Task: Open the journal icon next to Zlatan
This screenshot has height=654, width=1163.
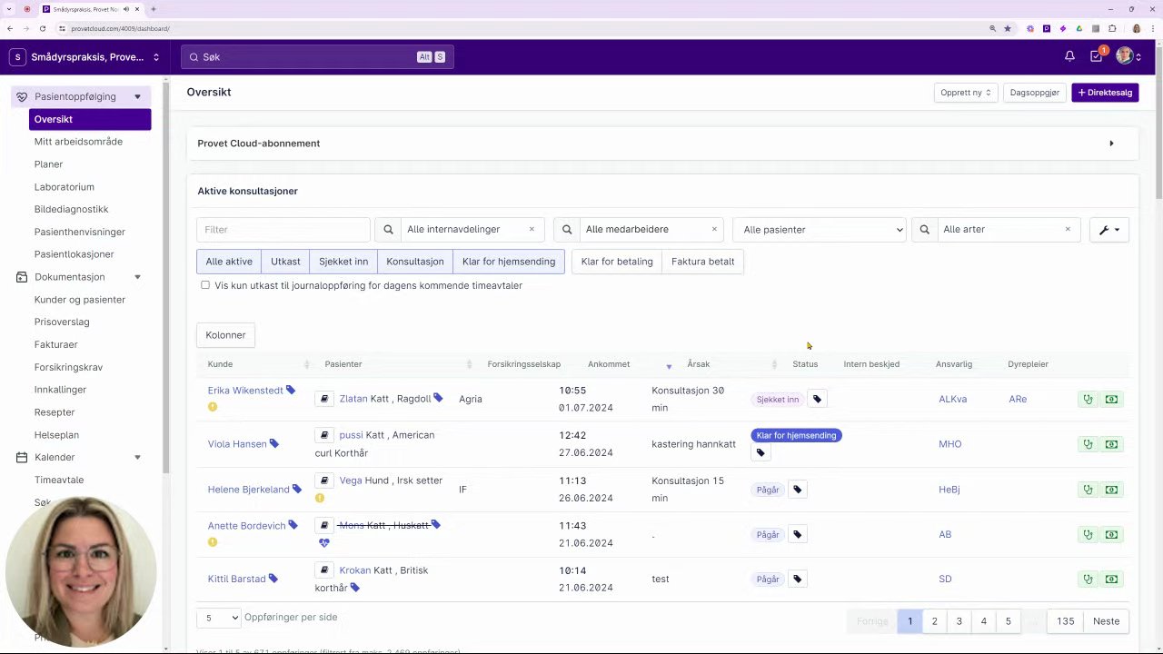Action: pyautogui.click(x=324, y=399)
